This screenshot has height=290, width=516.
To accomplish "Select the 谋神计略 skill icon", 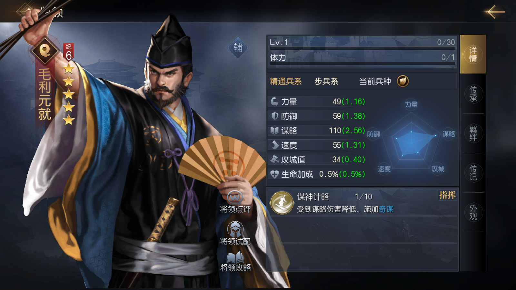I will [282, 203].
